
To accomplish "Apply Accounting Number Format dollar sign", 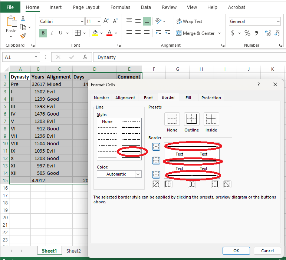I will pos(233,33).
